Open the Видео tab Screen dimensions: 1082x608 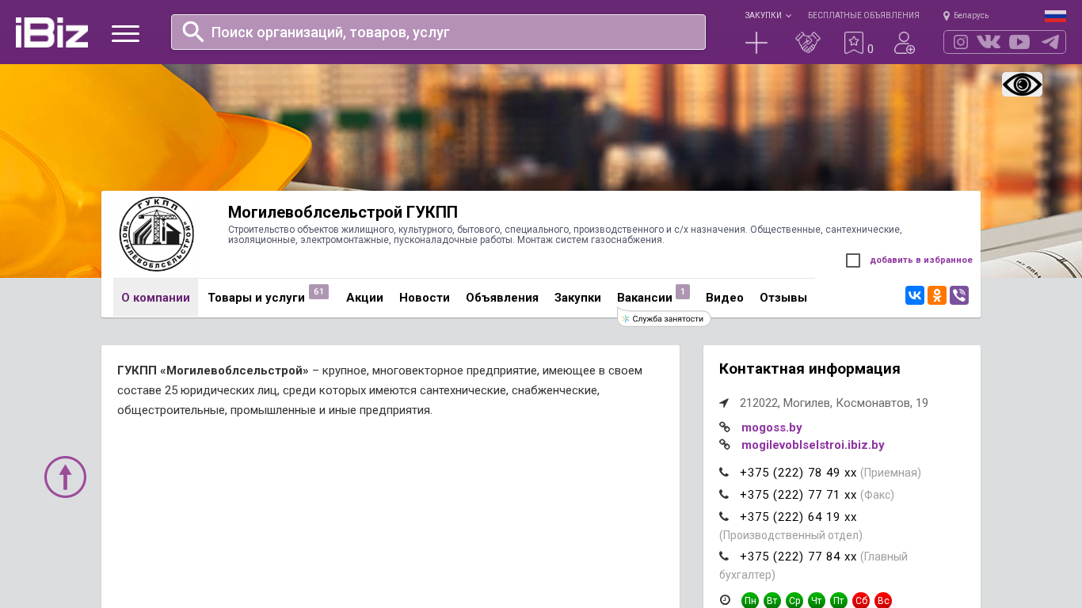point(725,298)
